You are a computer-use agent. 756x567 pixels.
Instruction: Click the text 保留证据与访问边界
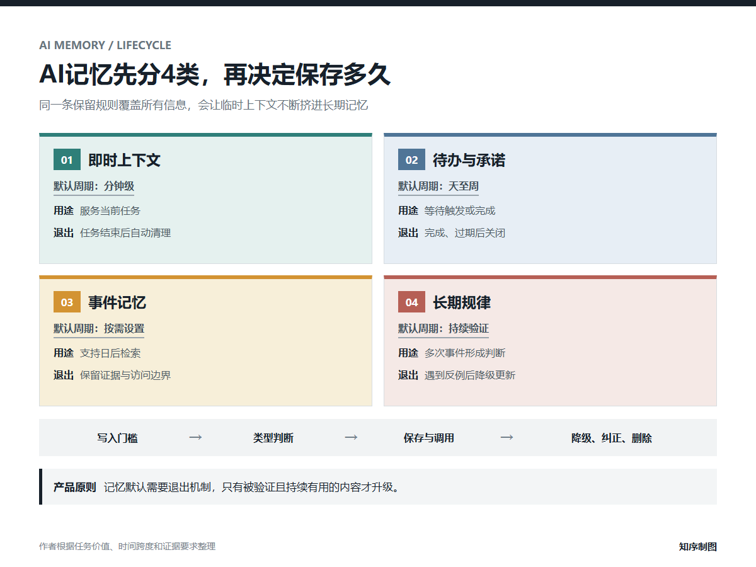[125, 375]
